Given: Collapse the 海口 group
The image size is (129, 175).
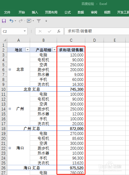Looking at the screenshot, I should (x=10, y=148).
